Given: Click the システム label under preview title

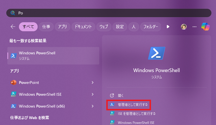Looking at the screenshot, I should tap(157, 77).
